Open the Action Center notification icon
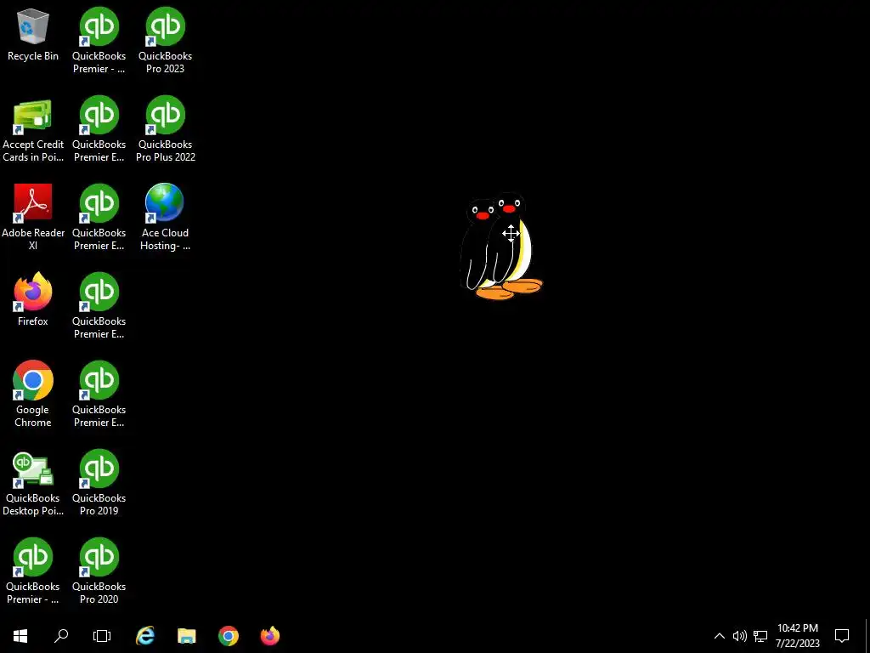 click(842, 636)
